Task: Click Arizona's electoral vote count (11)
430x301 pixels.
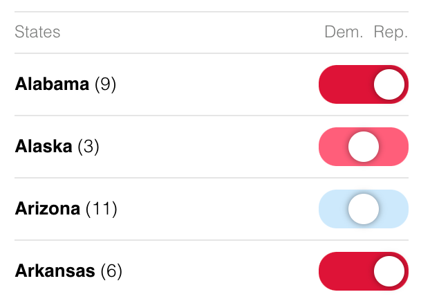Action: pyautogui.click(x=101, y=208)
